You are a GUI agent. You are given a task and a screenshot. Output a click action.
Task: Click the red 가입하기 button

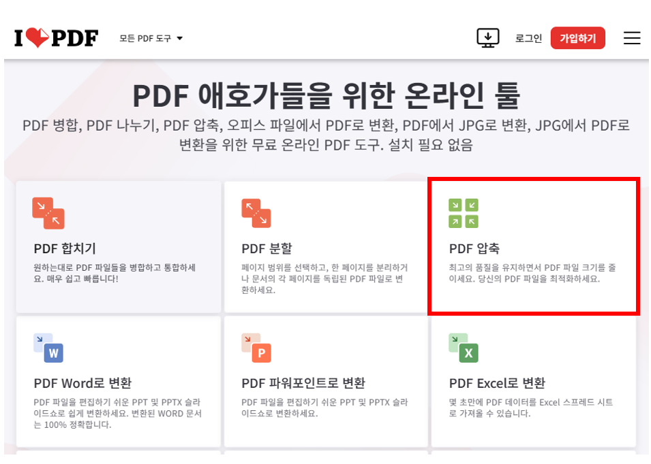577,38
